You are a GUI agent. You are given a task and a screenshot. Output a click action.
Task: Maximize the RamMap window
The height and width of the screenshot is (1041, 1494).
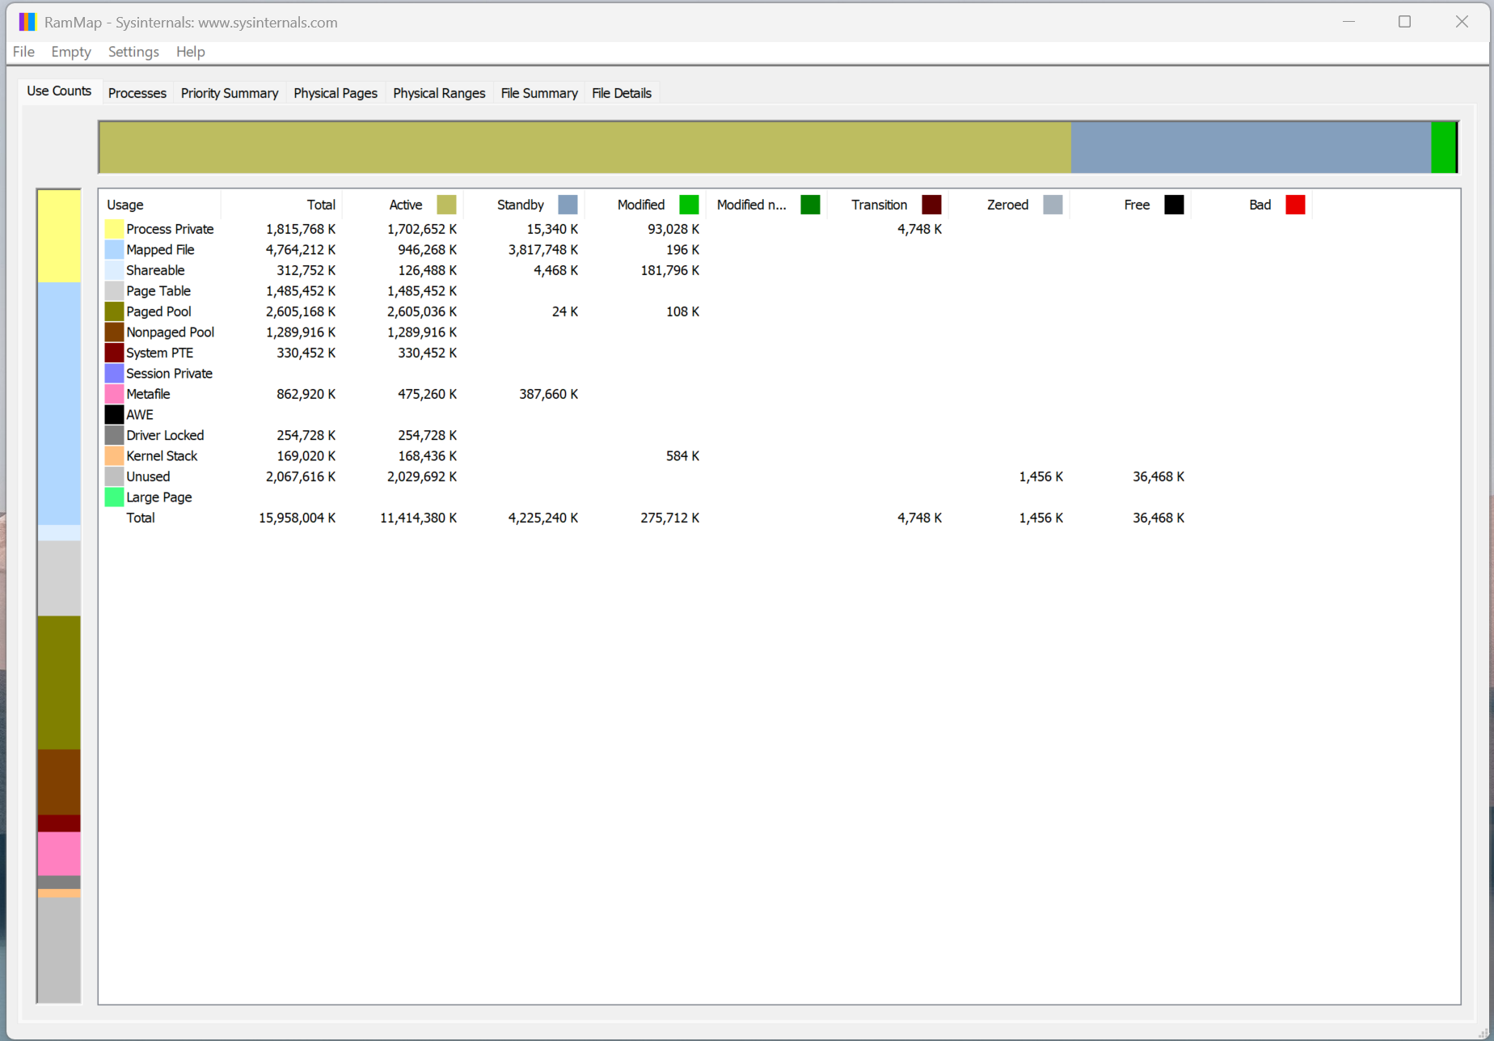tap(1404, 22)
